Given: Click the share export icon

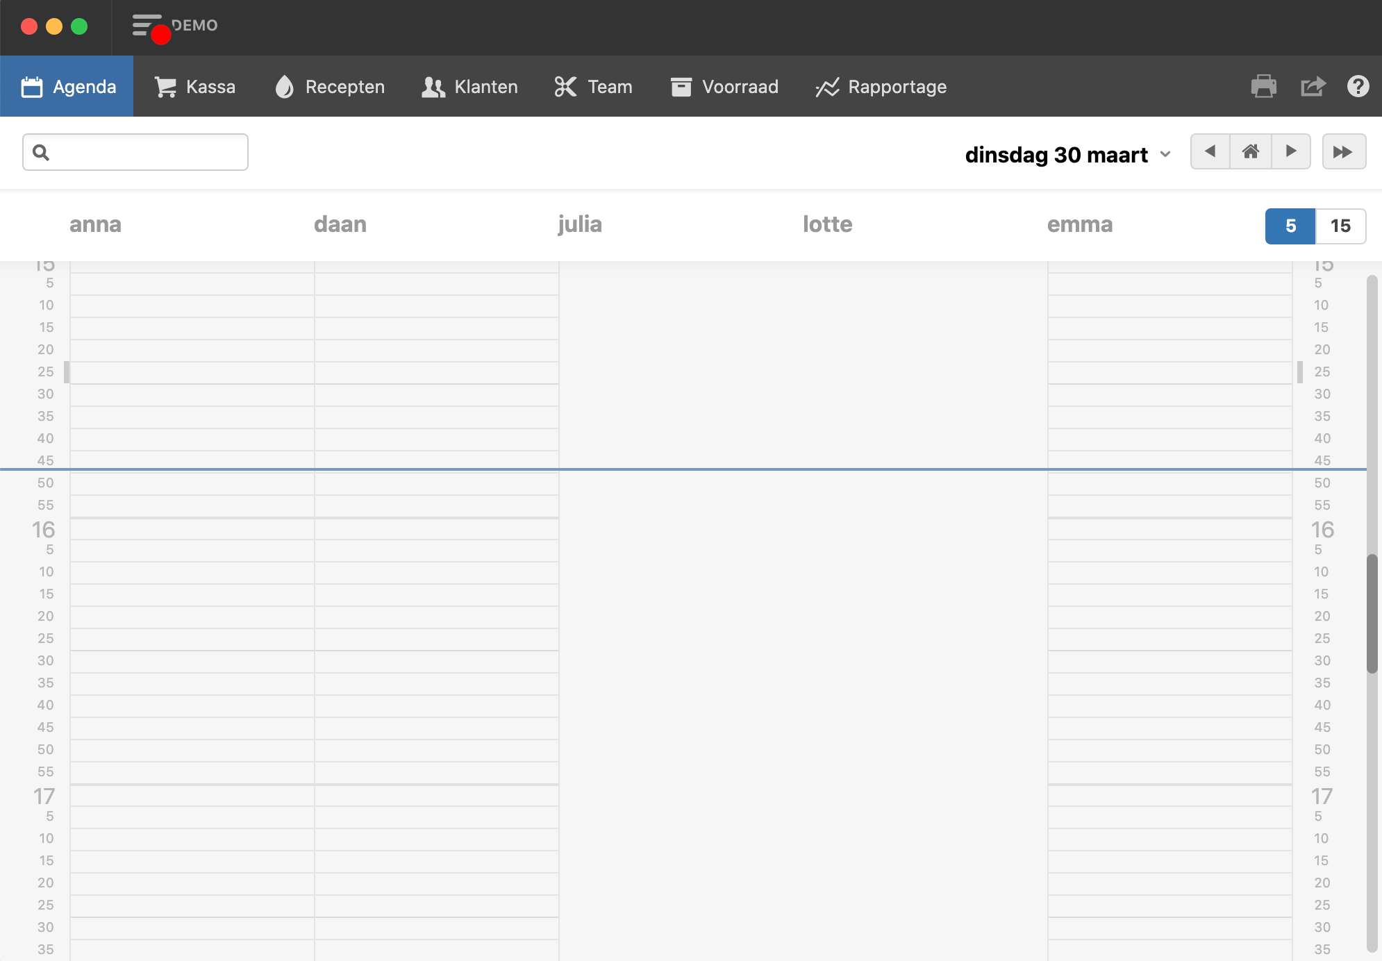Looking at the screenshot, I should [1312, 87].
